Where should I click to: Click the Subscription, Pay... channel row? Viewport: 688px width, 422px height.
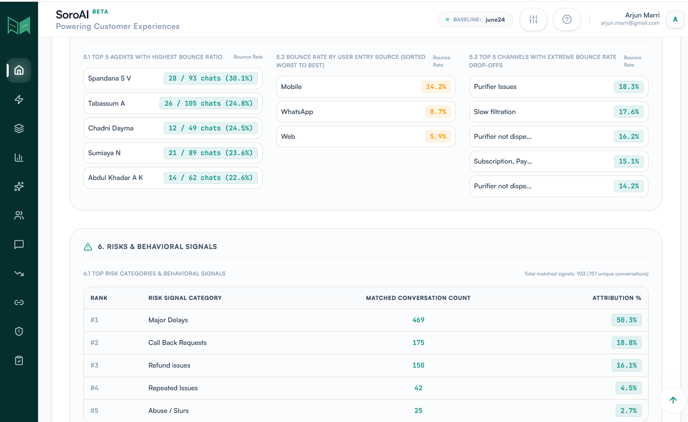(x=559, y=161)
